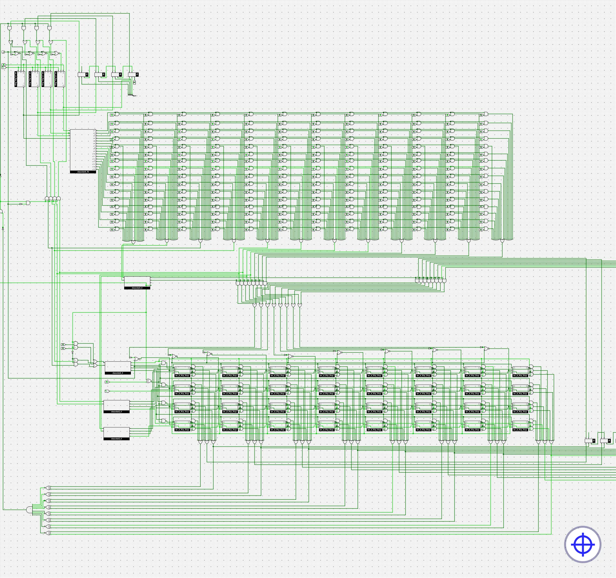
Task: Select the decoder2_4 block fed by OR gates
Action: click(x=118, y=367)
